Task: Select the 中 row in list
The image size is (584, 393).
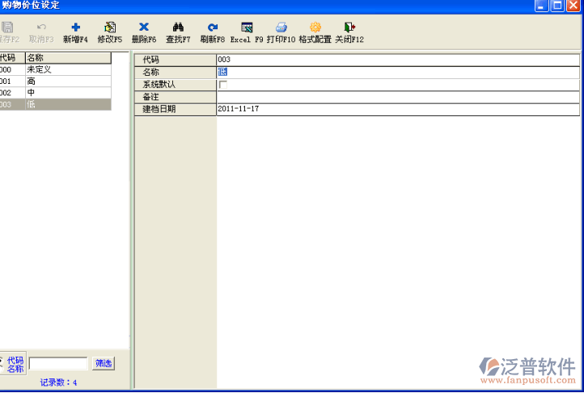Action: coord(56,93)
